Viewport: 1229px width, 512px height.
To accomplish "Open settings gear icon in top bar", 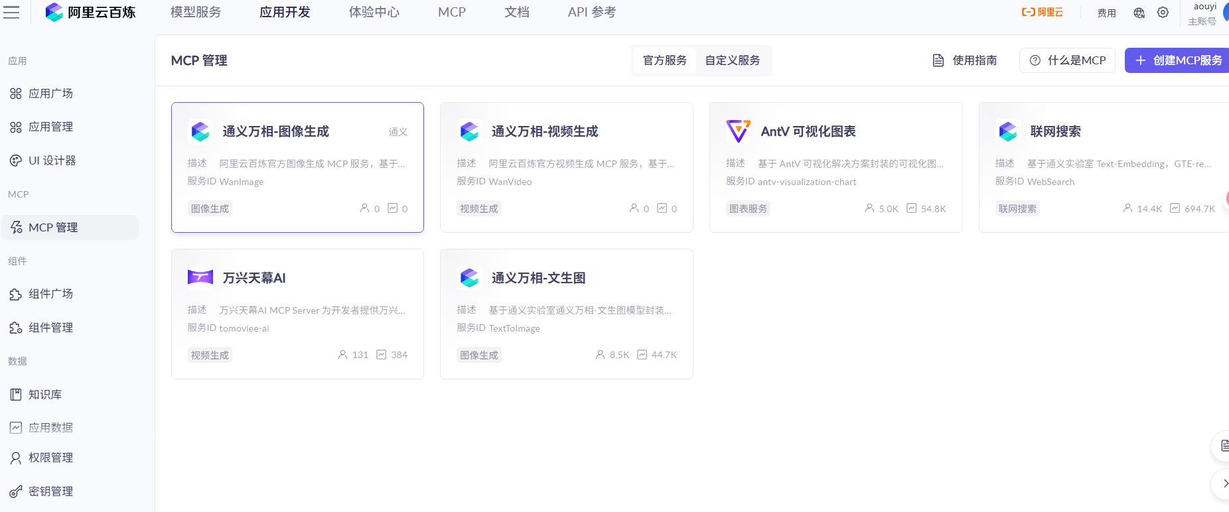I will click(x=1163, y=13).
